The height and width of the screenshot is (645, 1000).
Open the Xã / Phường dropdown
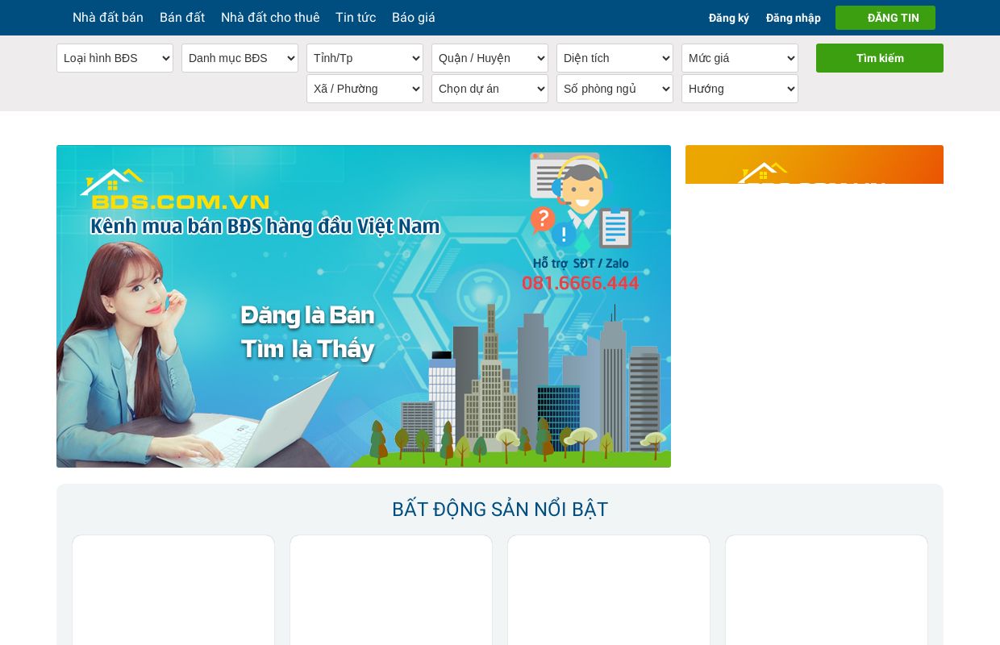[365, 89]
